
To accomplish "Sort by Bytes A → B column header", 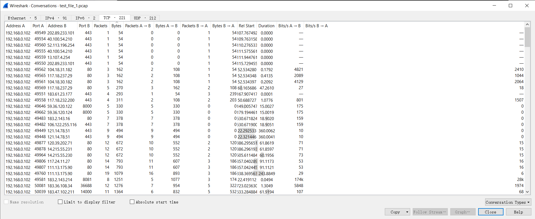I will 167,26.
